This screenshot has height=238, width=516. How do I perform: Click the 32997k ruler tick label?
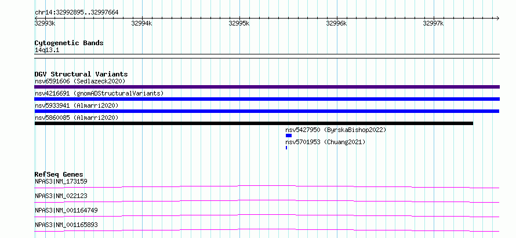(x=433, y=23)
